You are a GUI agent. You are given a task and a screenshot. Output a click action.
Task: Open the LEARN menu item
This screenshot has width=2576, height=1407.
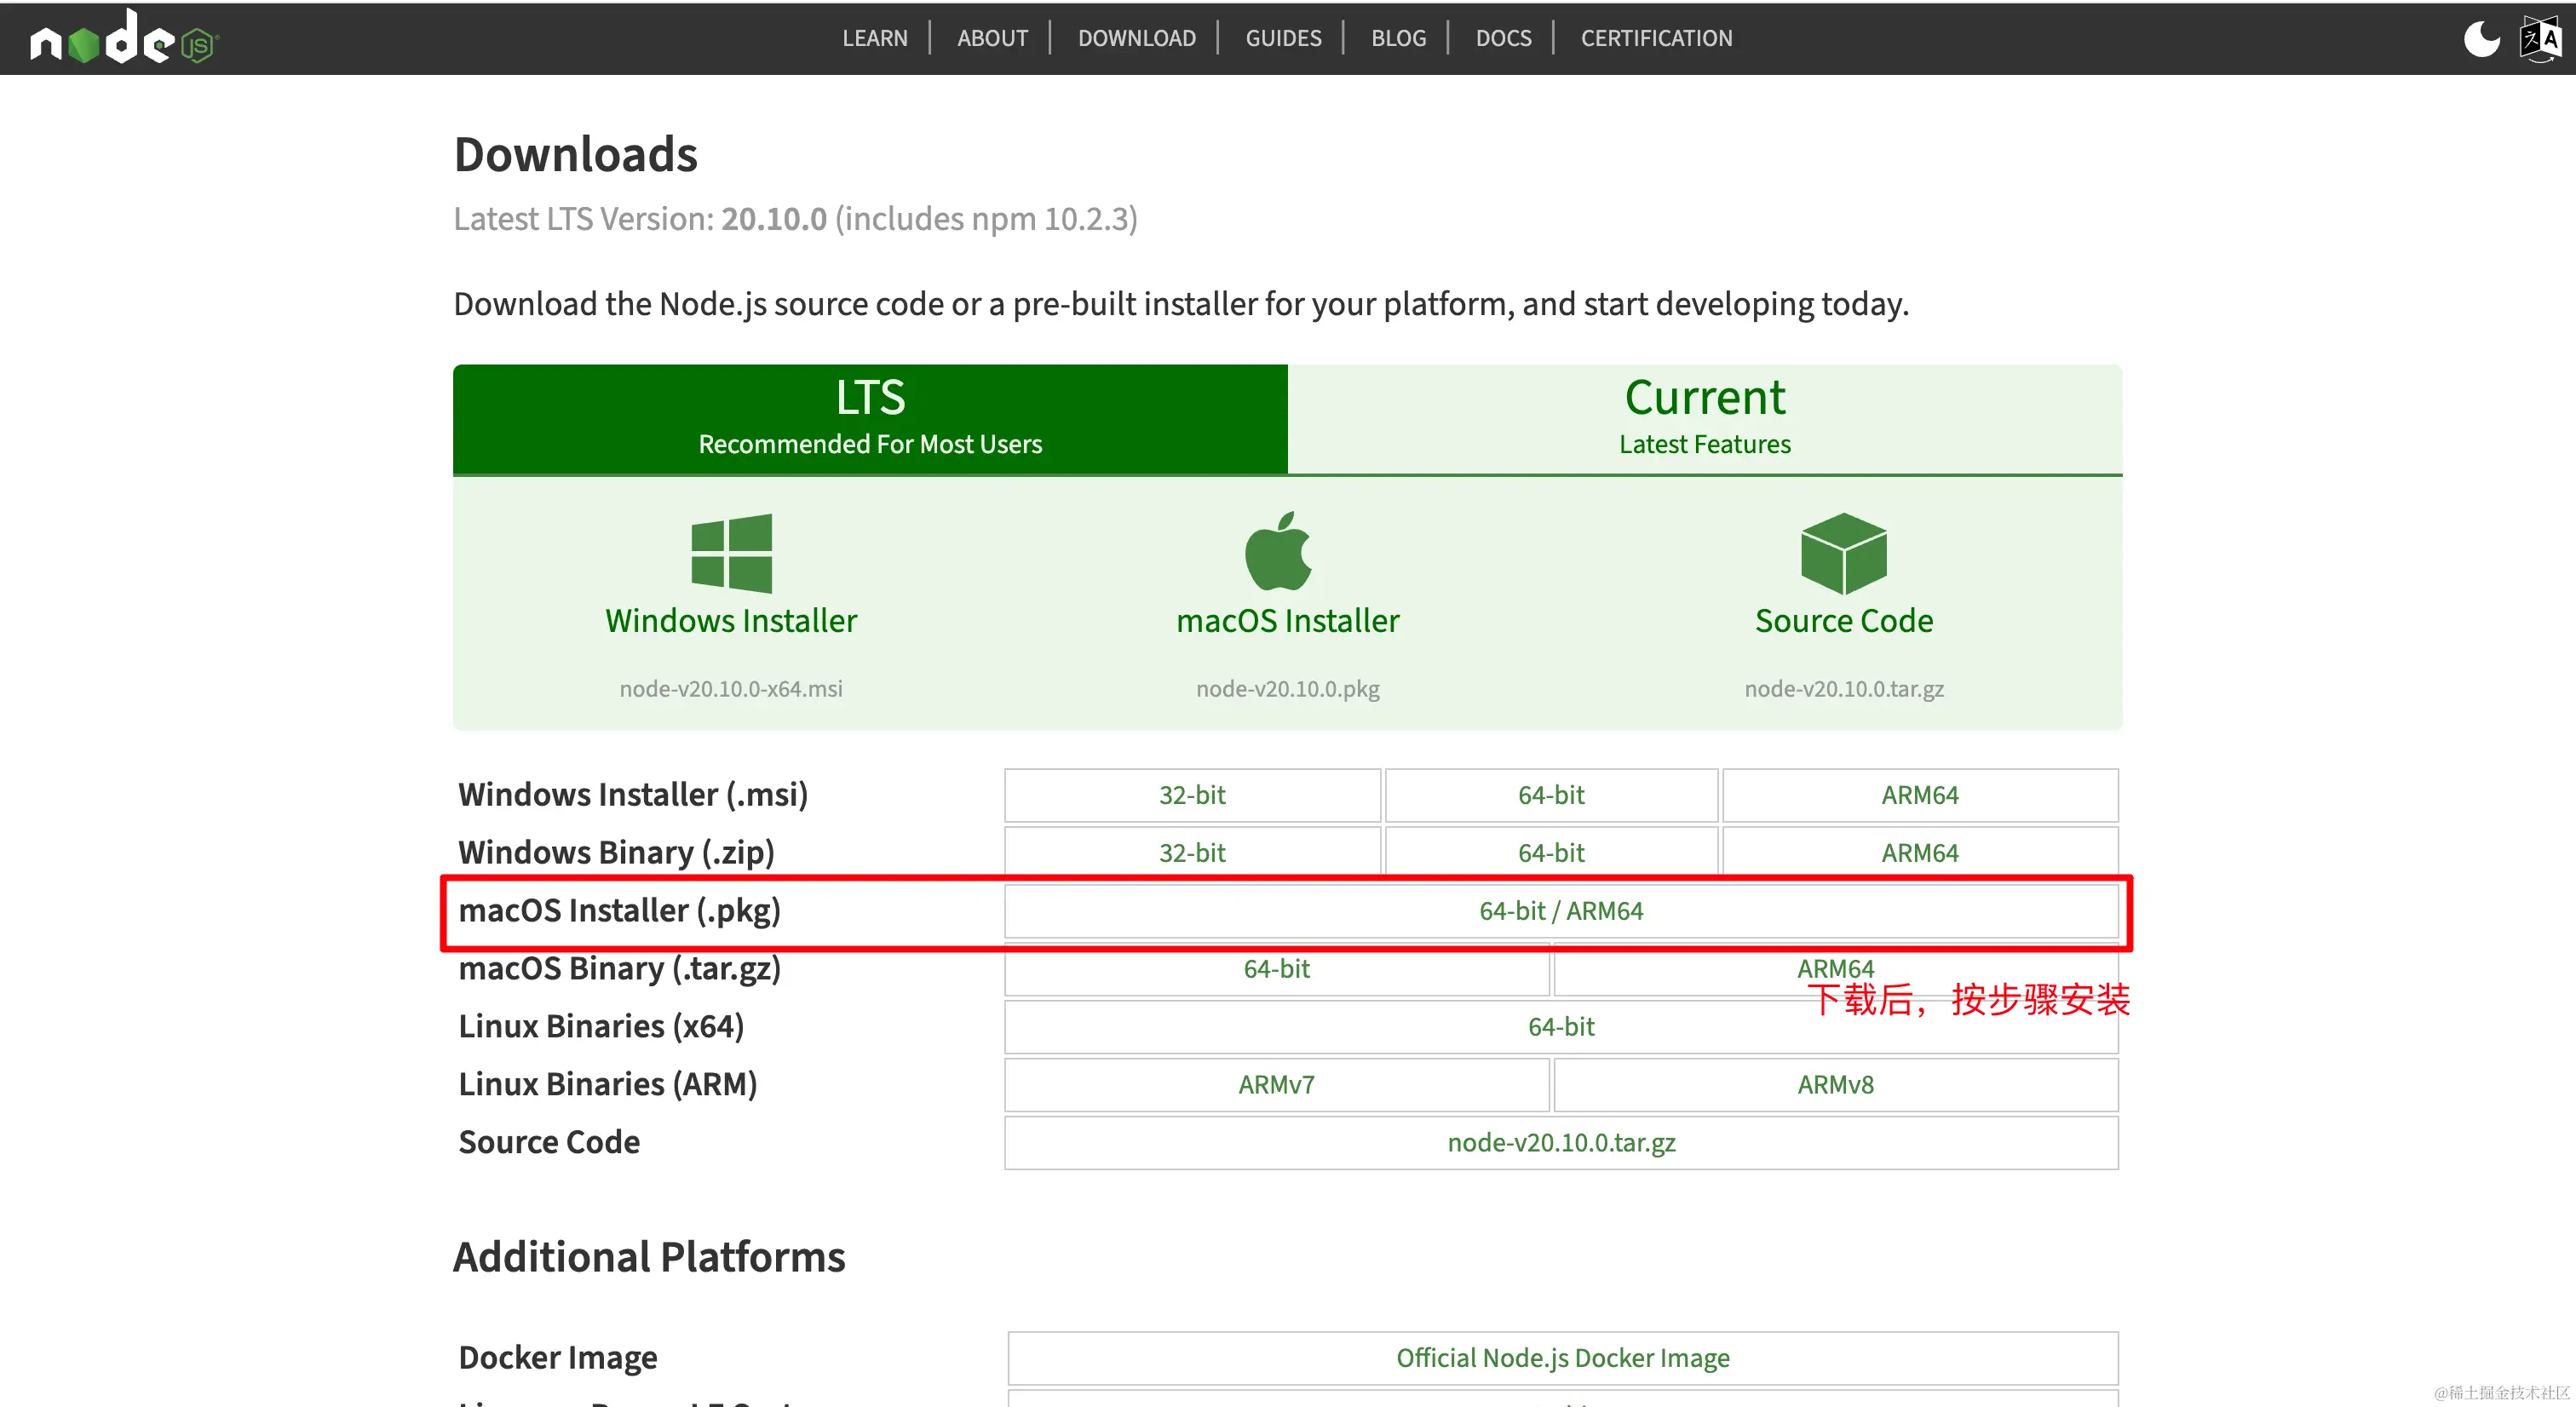click(874, 38)
